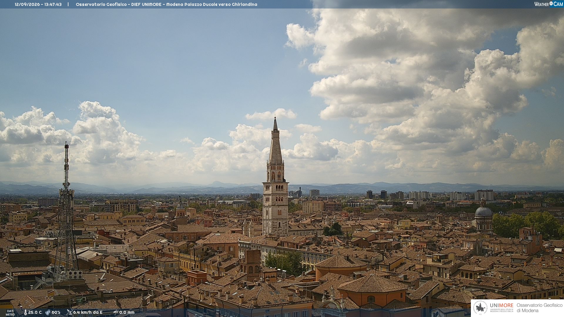The width and height of the screenshot is (564, 317).
Task: Click the 25.0 C temperature reading
Action: 35,313
